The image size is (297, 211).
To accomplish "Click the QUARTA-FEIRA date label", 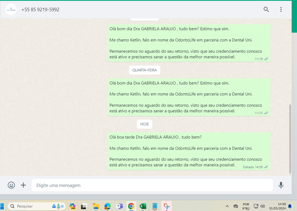I will point(145,70).
